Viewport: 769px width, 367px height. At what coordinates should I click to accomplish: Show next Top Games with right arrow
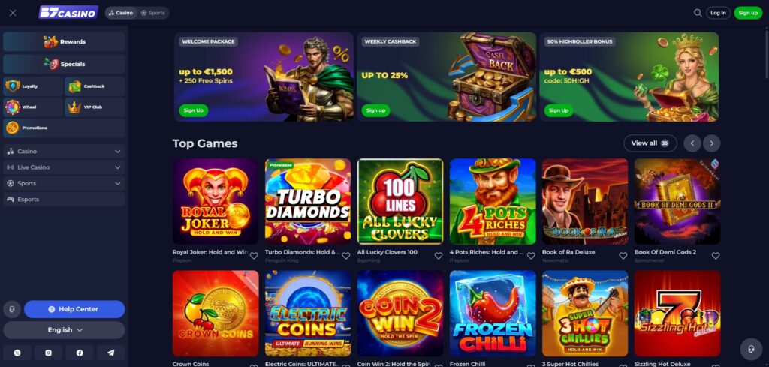click(712, 143)
